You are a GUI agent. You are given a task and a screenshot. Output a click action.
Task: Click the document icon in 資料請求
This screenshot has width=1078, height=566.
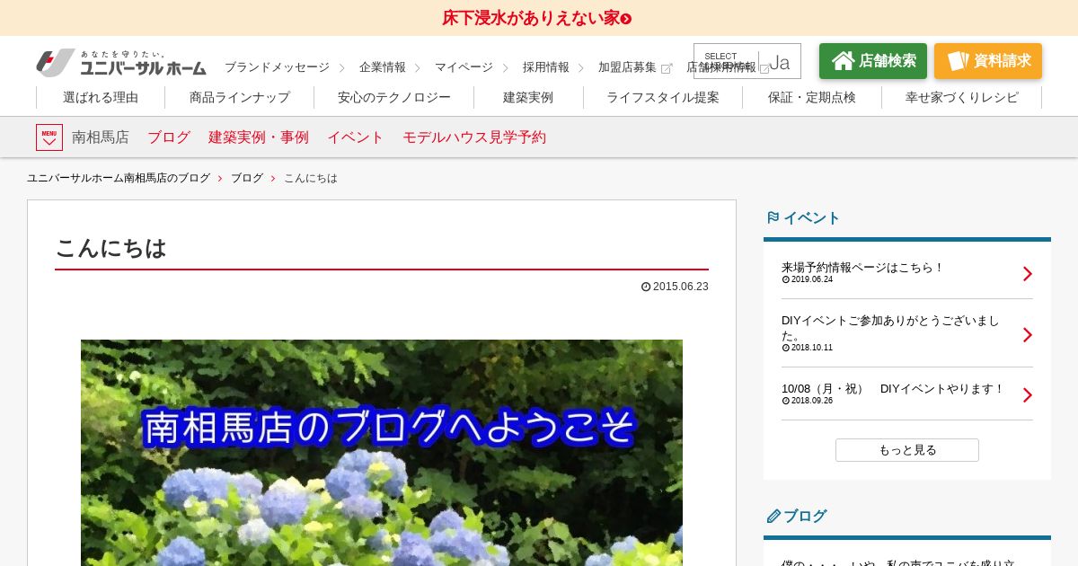[959, 61]
